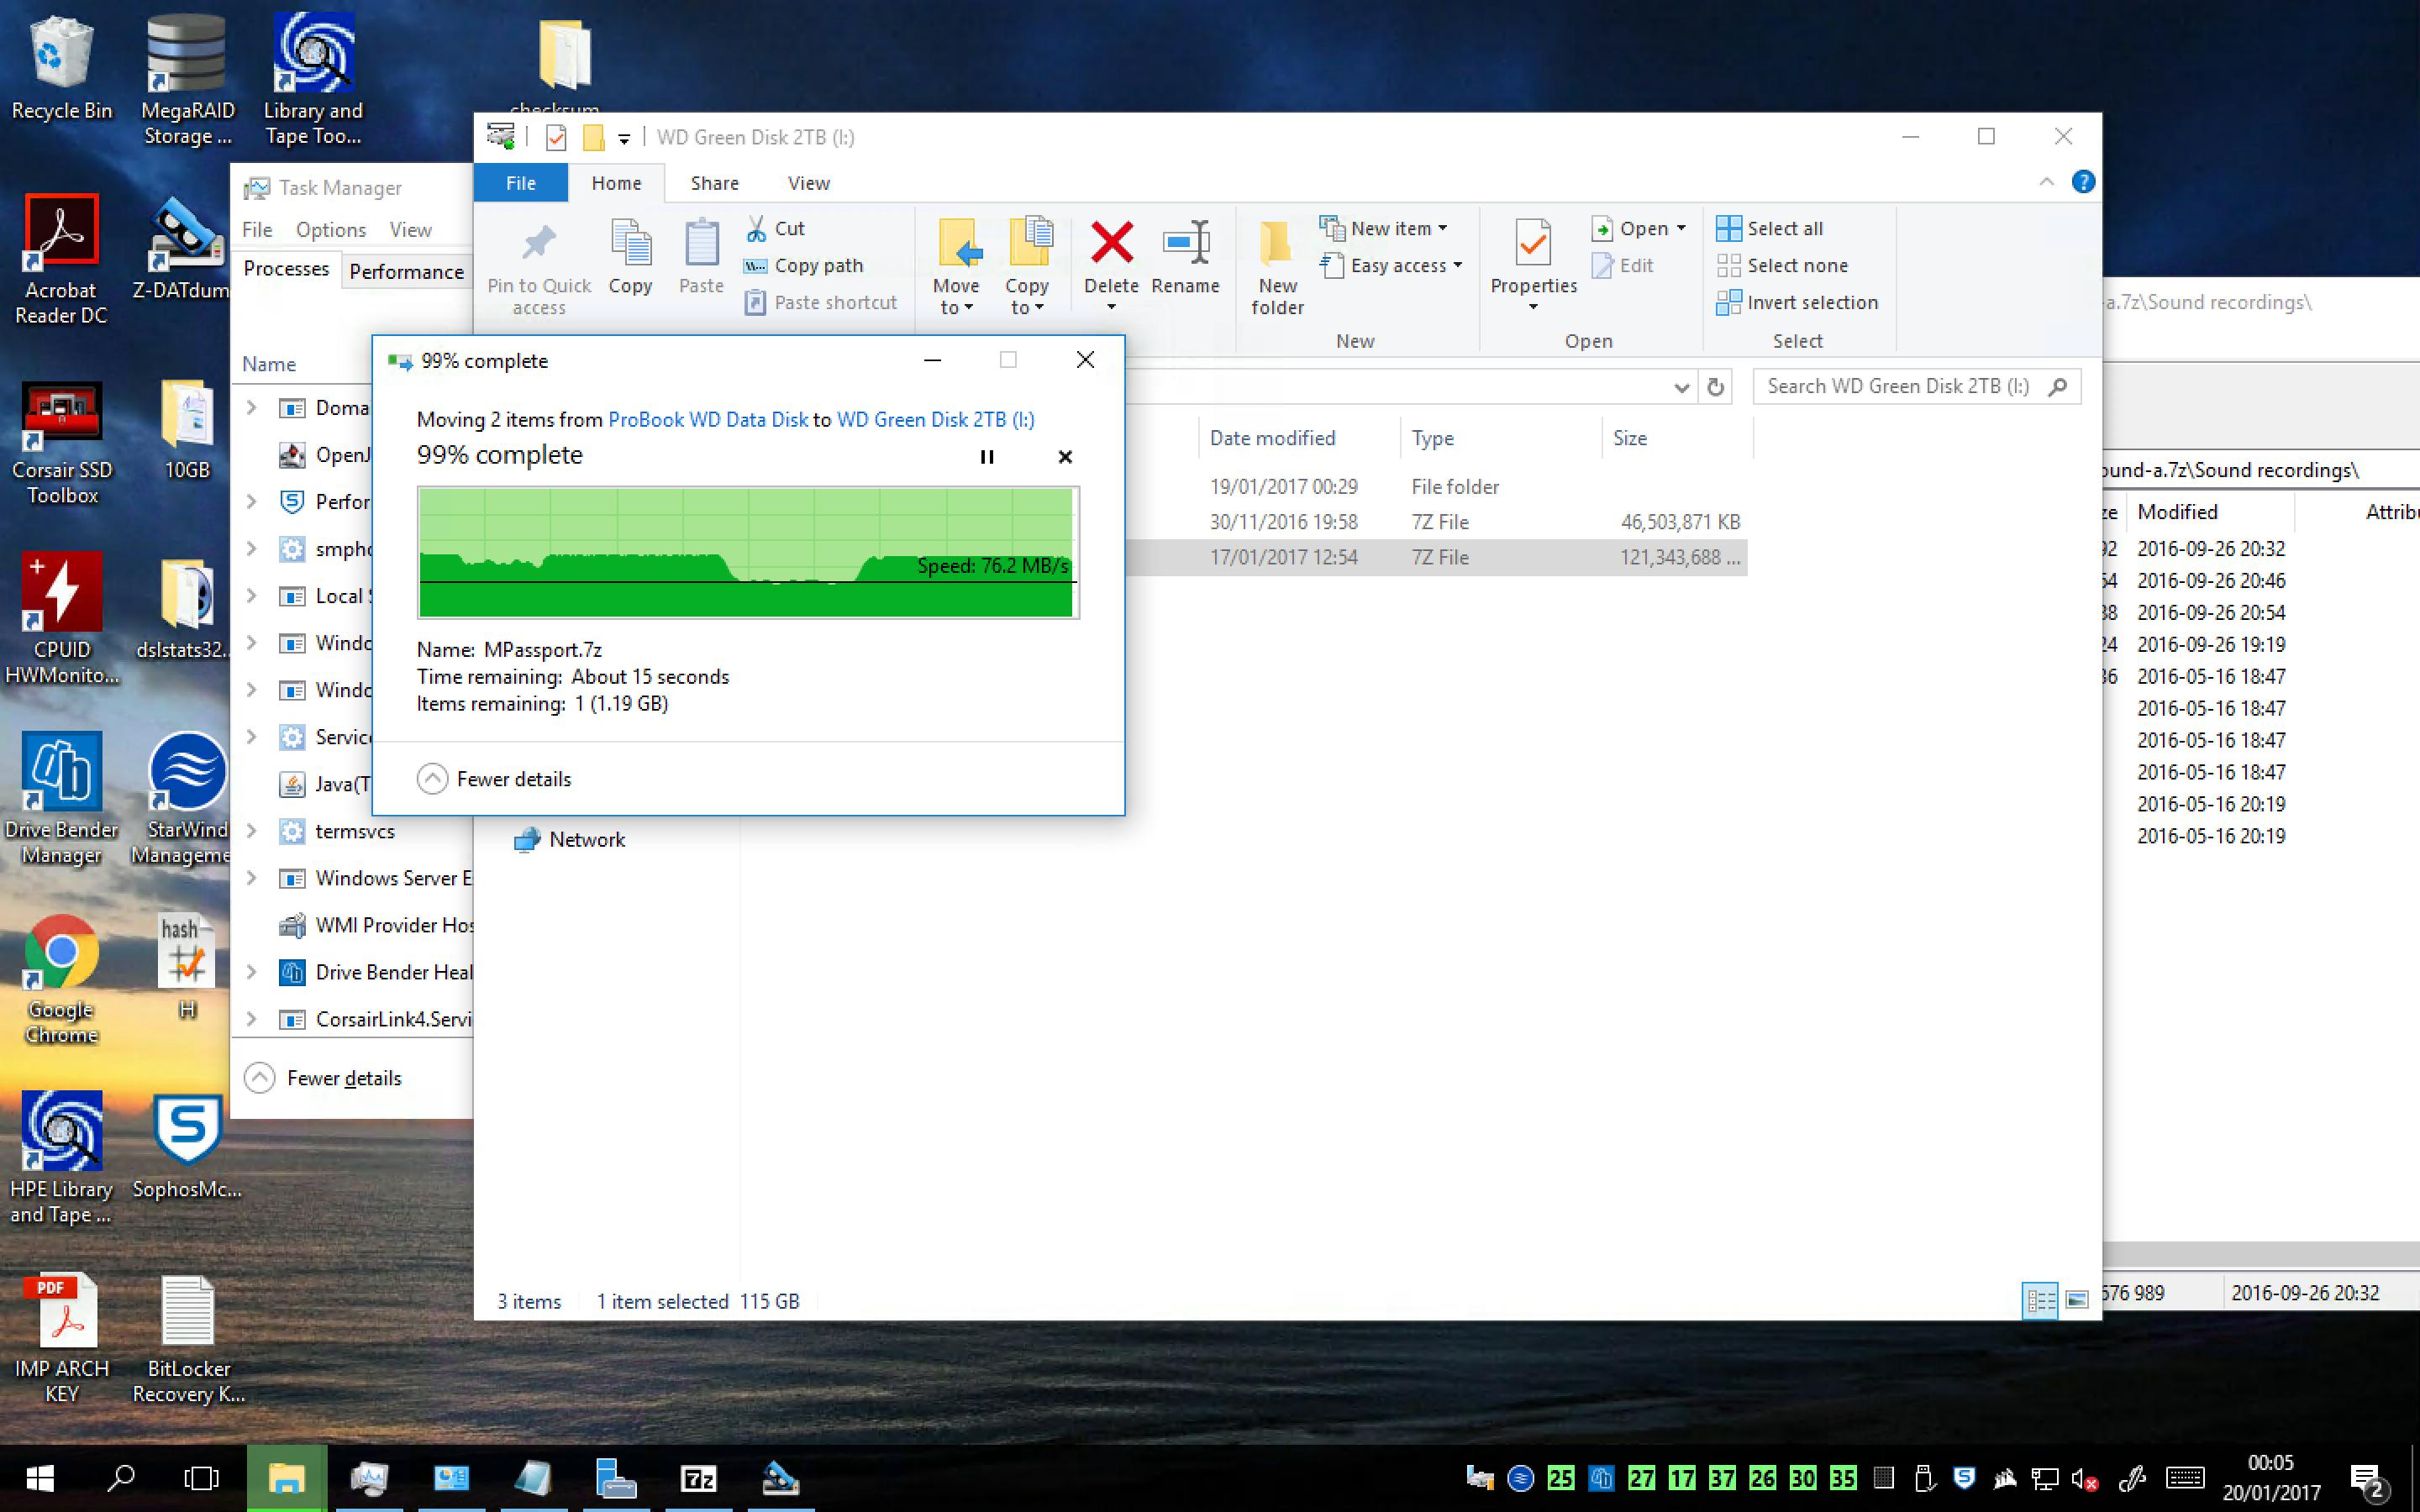This screenshot has width=2420, height=1512.
Task: Click Select none in ribbon
Action: [1782, 266]
